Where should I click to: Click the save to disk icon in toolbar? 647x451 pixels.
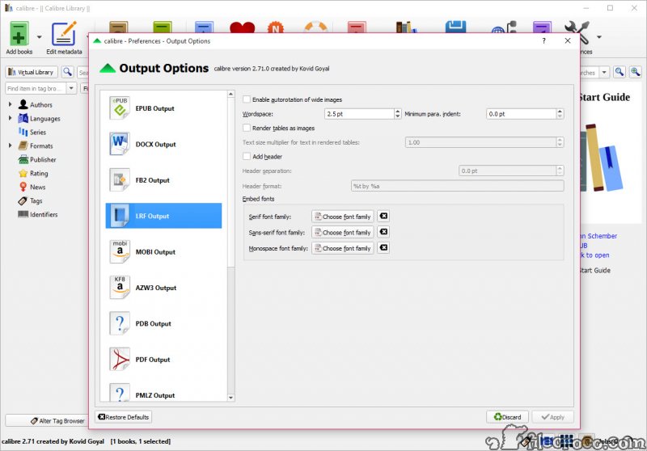(455, 27)
